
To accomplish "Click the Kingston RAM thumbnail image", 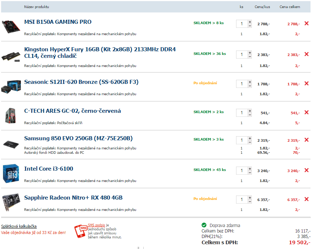I will [11, 56].
